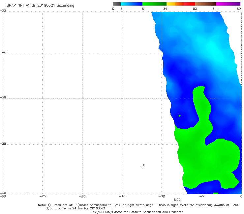Click the color bar label "64"
This screenshot has width=244, height=214.
pos(215,9)
